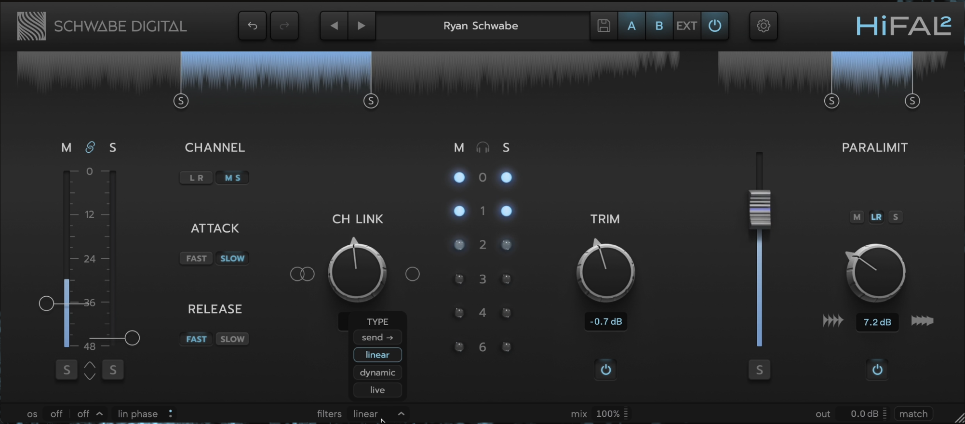Choose 'dynamic' in the TYPE menu
The height and width of the screenshot is (424, 965).
[x=377, y=372]
